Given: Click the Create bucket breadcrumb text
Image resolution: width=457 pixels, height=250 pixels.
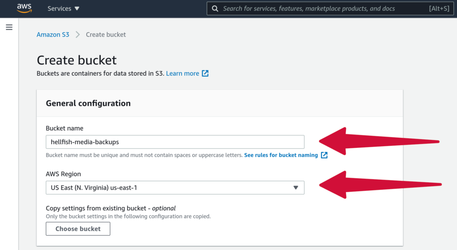Looking at the screenshot, I should pyautogui.click(x=106, y=34).
